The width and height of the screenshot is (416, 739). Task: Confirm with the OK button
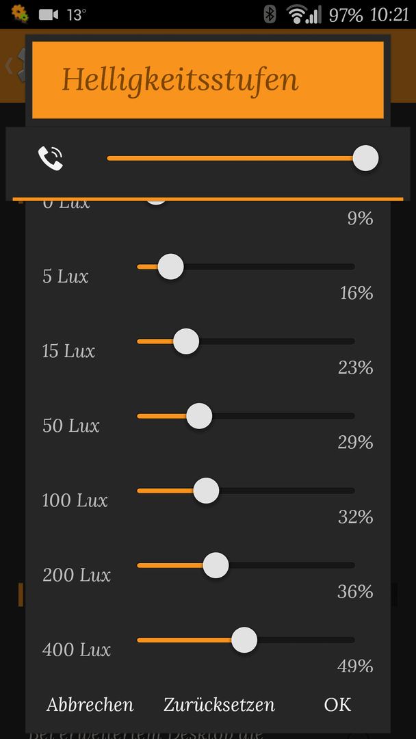(x=338, y=705)
